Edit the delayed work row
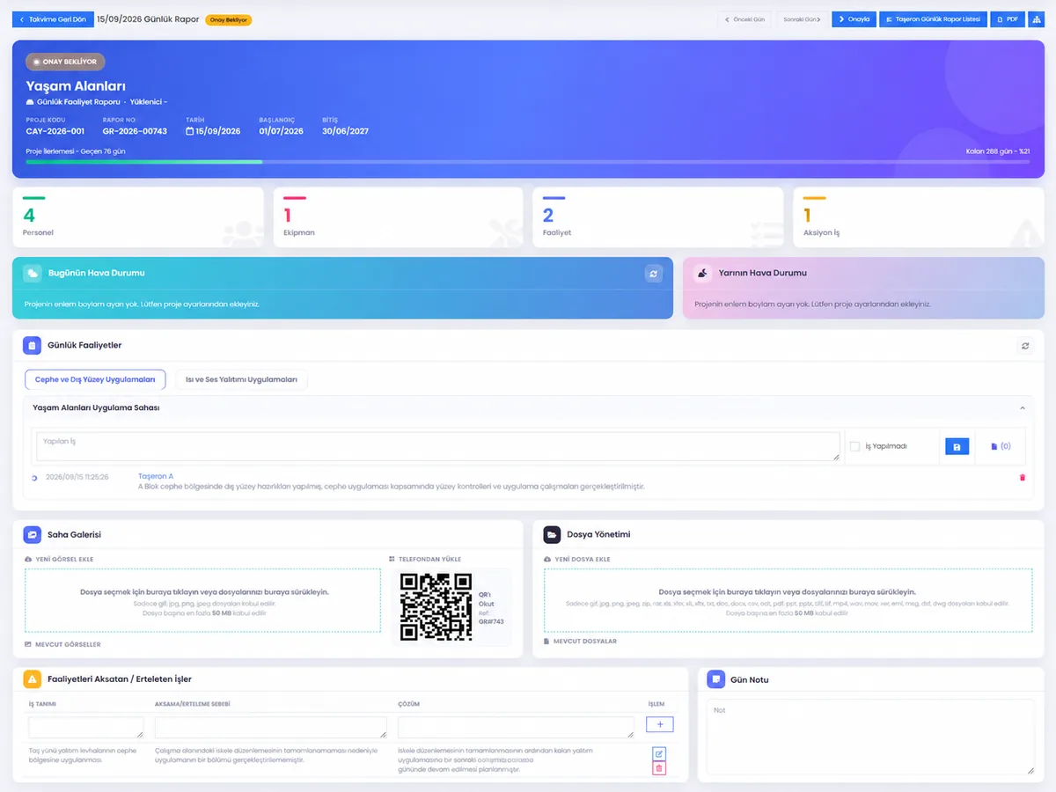 (659, 754)
